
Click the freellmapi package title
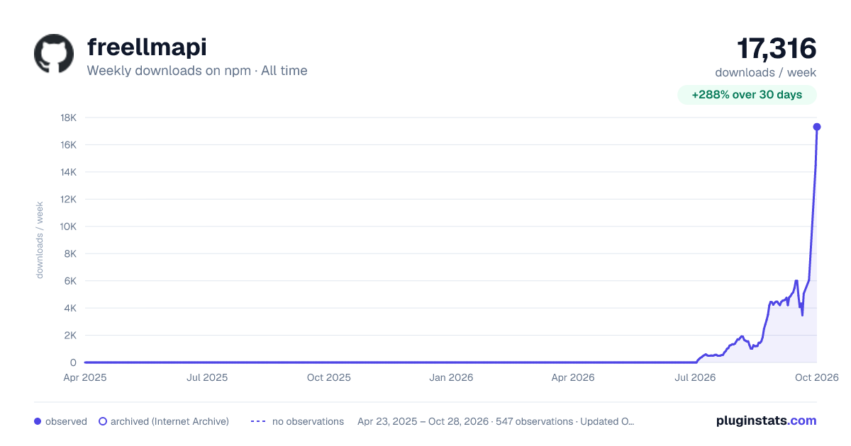point(147,47)
